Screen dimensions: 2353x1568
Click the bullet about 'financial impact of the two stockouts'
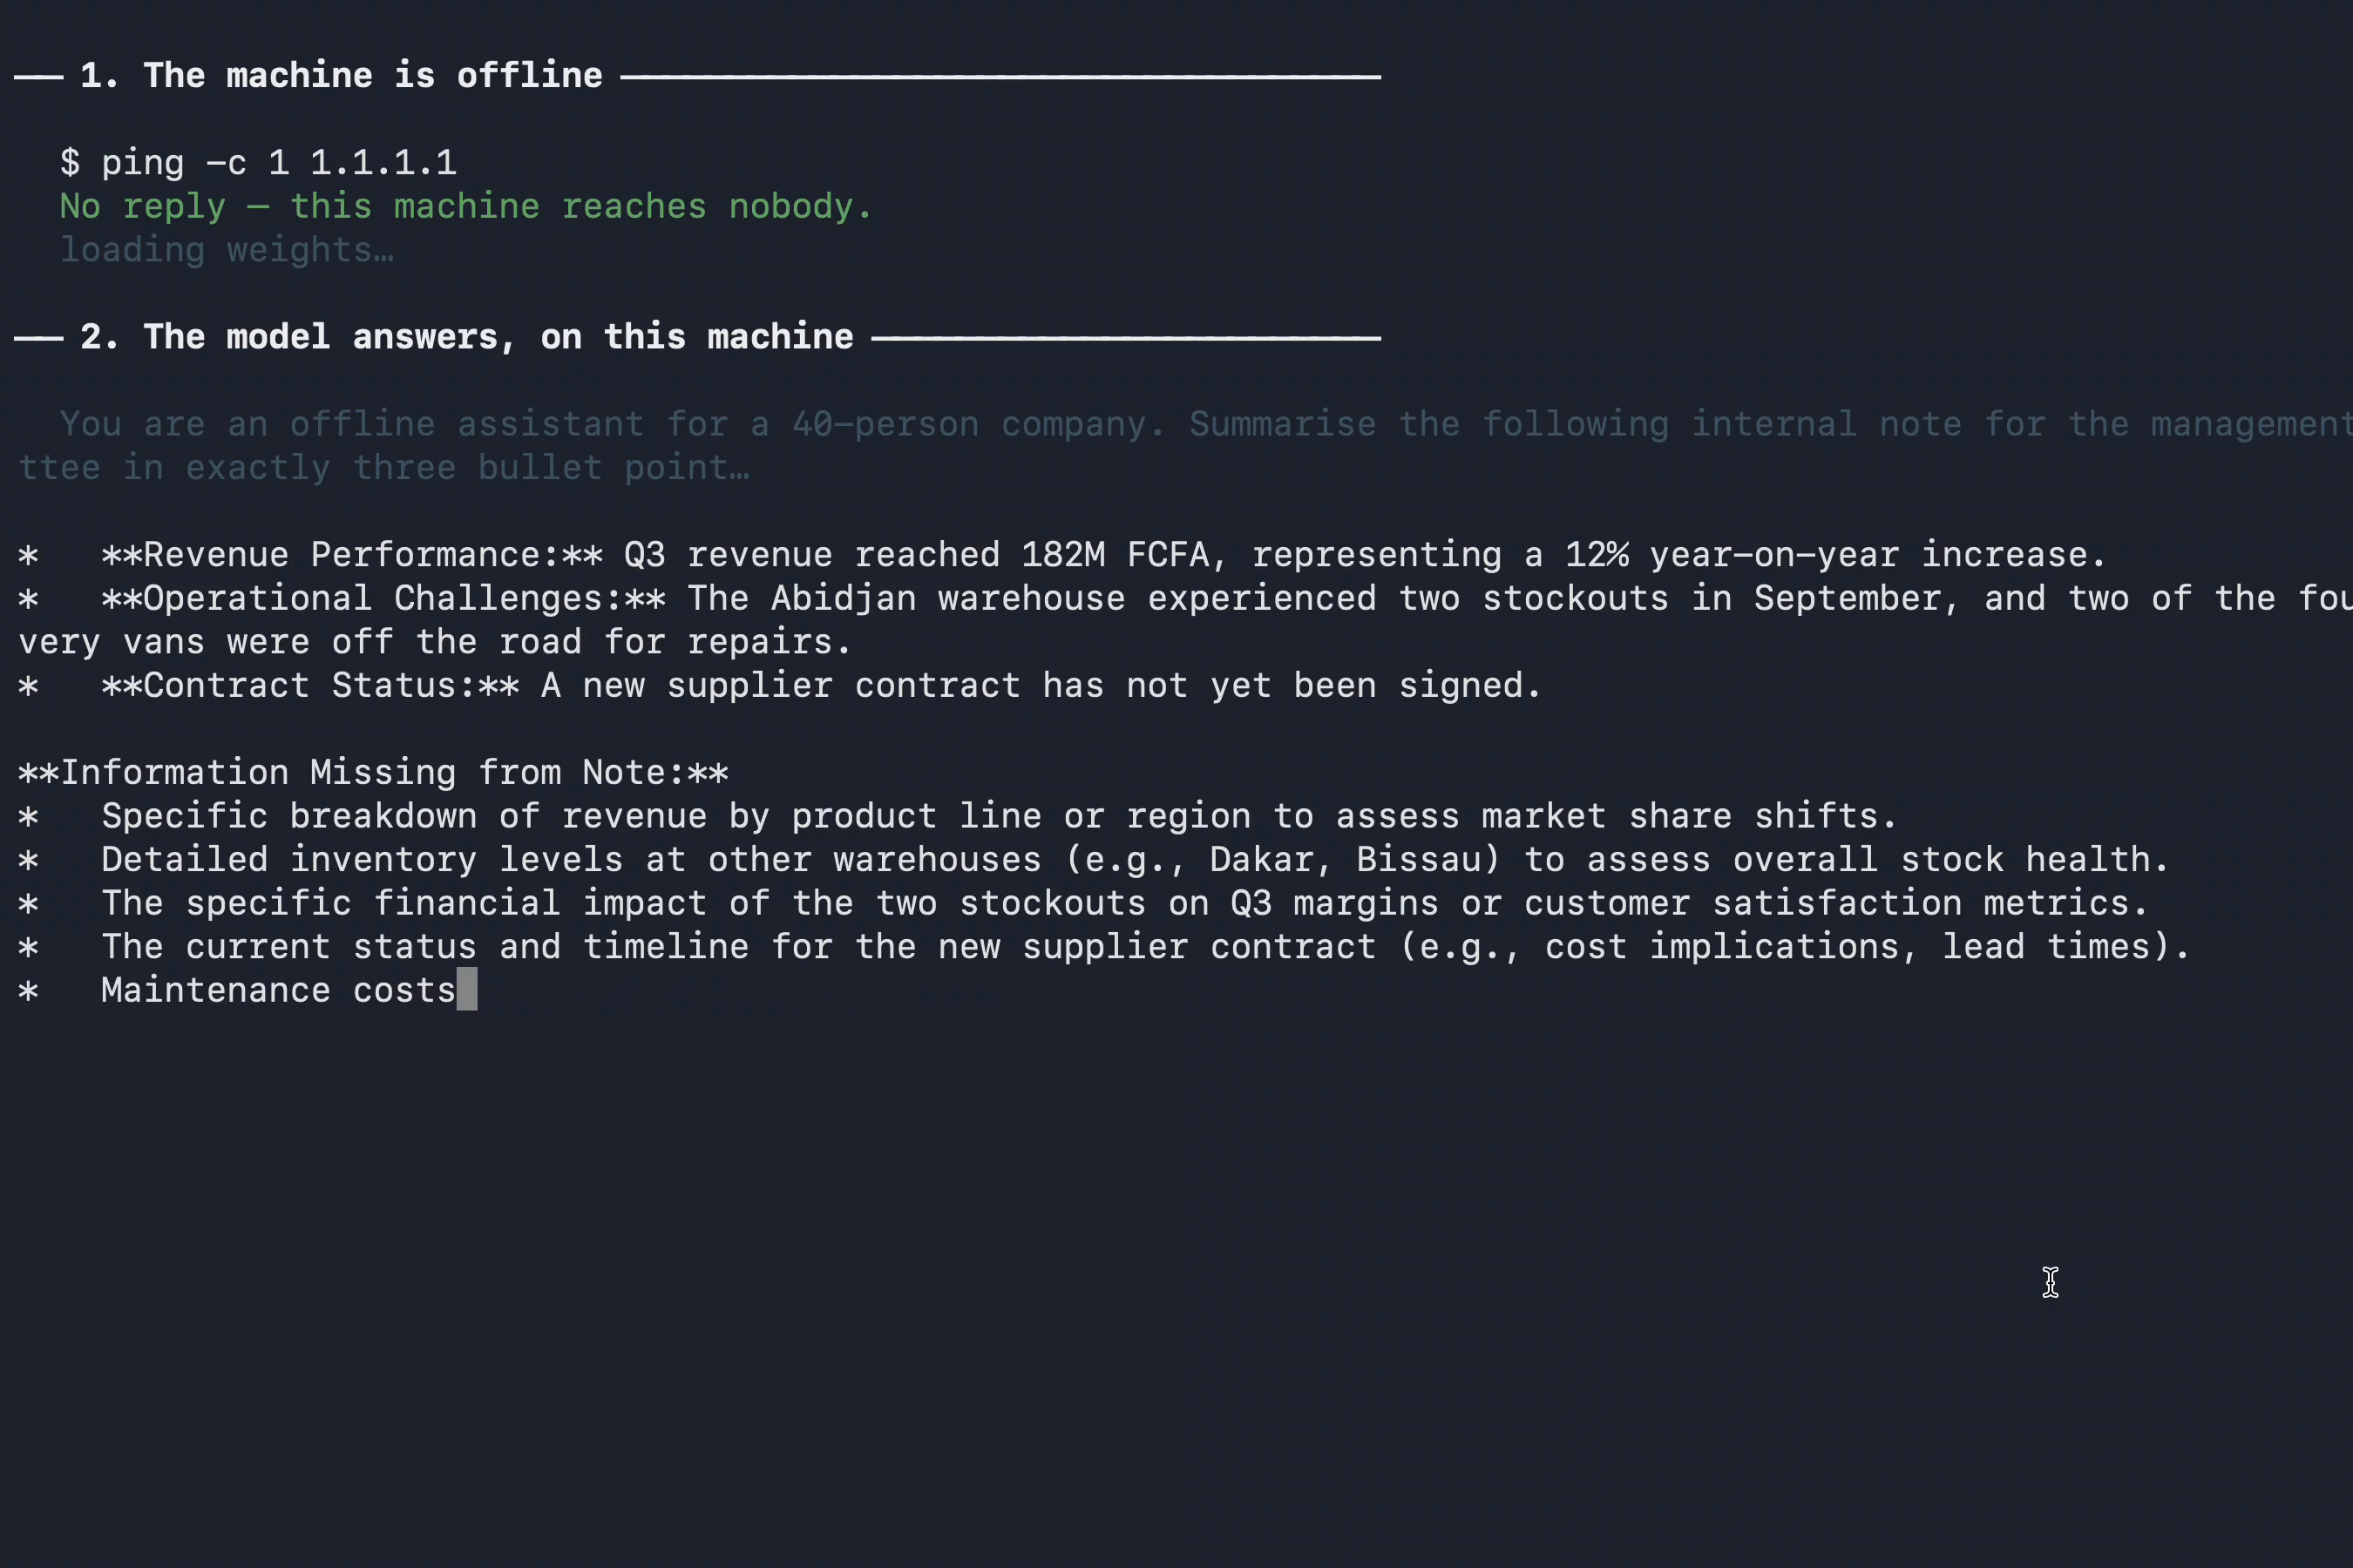(x=1083, y=903)
